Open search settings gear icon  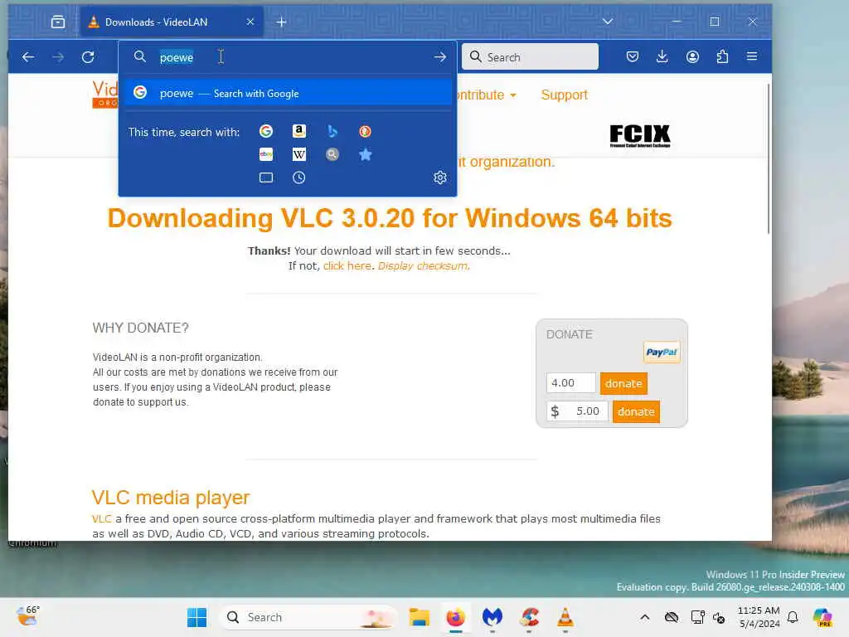click(439, 177)
